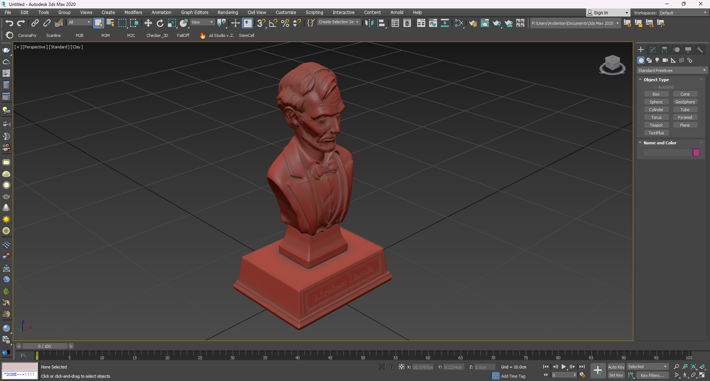The height and width of the screenshot is (381, 710).
Task: Activate the Select Object tool
Action: coord(98,23)
